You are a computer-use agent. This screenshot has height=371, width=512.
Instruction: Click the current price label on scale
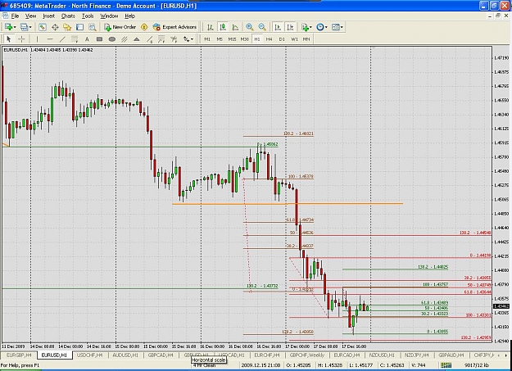501,306
